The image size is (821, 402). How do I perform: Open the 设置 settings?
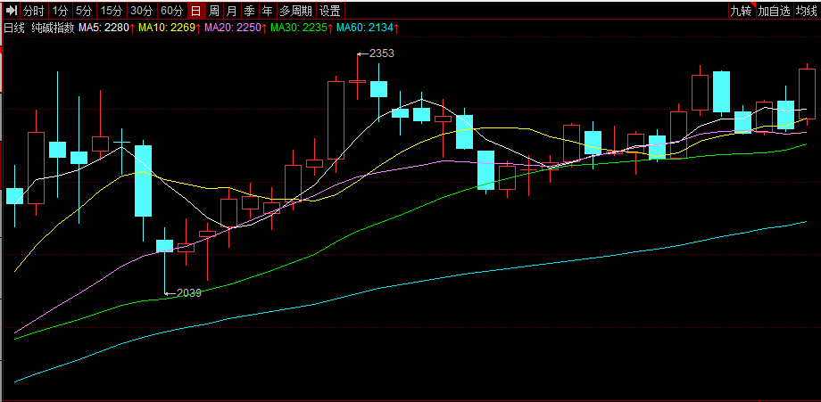(x=330, y=11)
